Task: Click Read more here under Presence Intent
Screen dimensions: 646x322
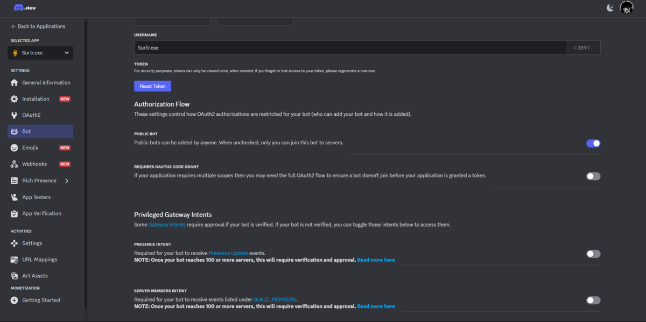Action: (x=376, y=260)
